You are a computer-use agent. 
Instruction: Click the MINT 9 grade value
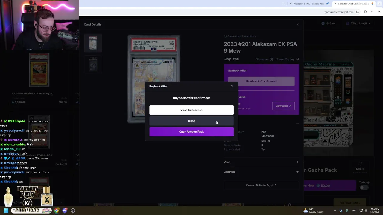tap(265, 141)
